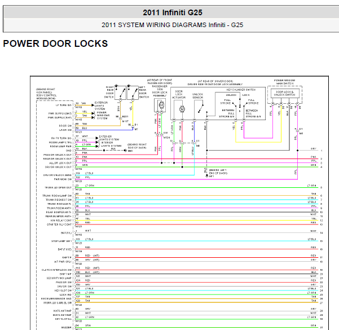Click the 'DRV DR UNLOCK SENS' pin label

click(x=58, y=175)
